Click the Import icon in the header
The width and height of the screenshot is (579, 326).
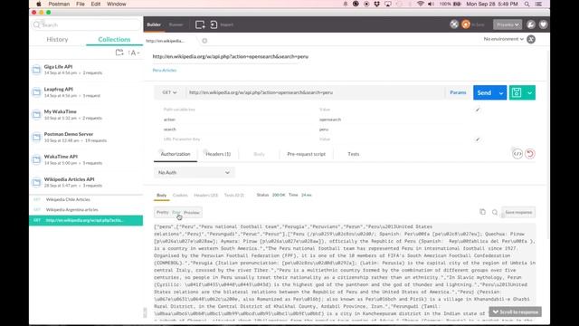pos(214,24)
